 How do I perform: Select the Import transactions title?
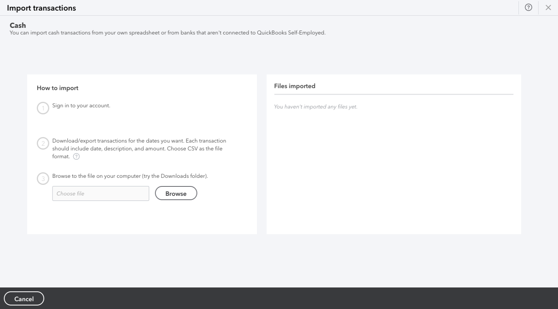pyautogui.click(x=42, y=8)
